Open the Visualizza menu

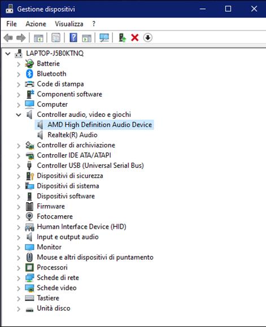(69, 24)
